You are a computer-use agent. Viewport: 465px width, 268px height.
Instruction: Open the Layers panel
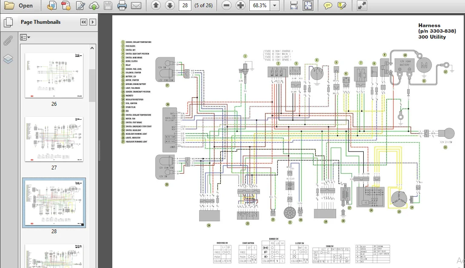click(x=8, y=59)
